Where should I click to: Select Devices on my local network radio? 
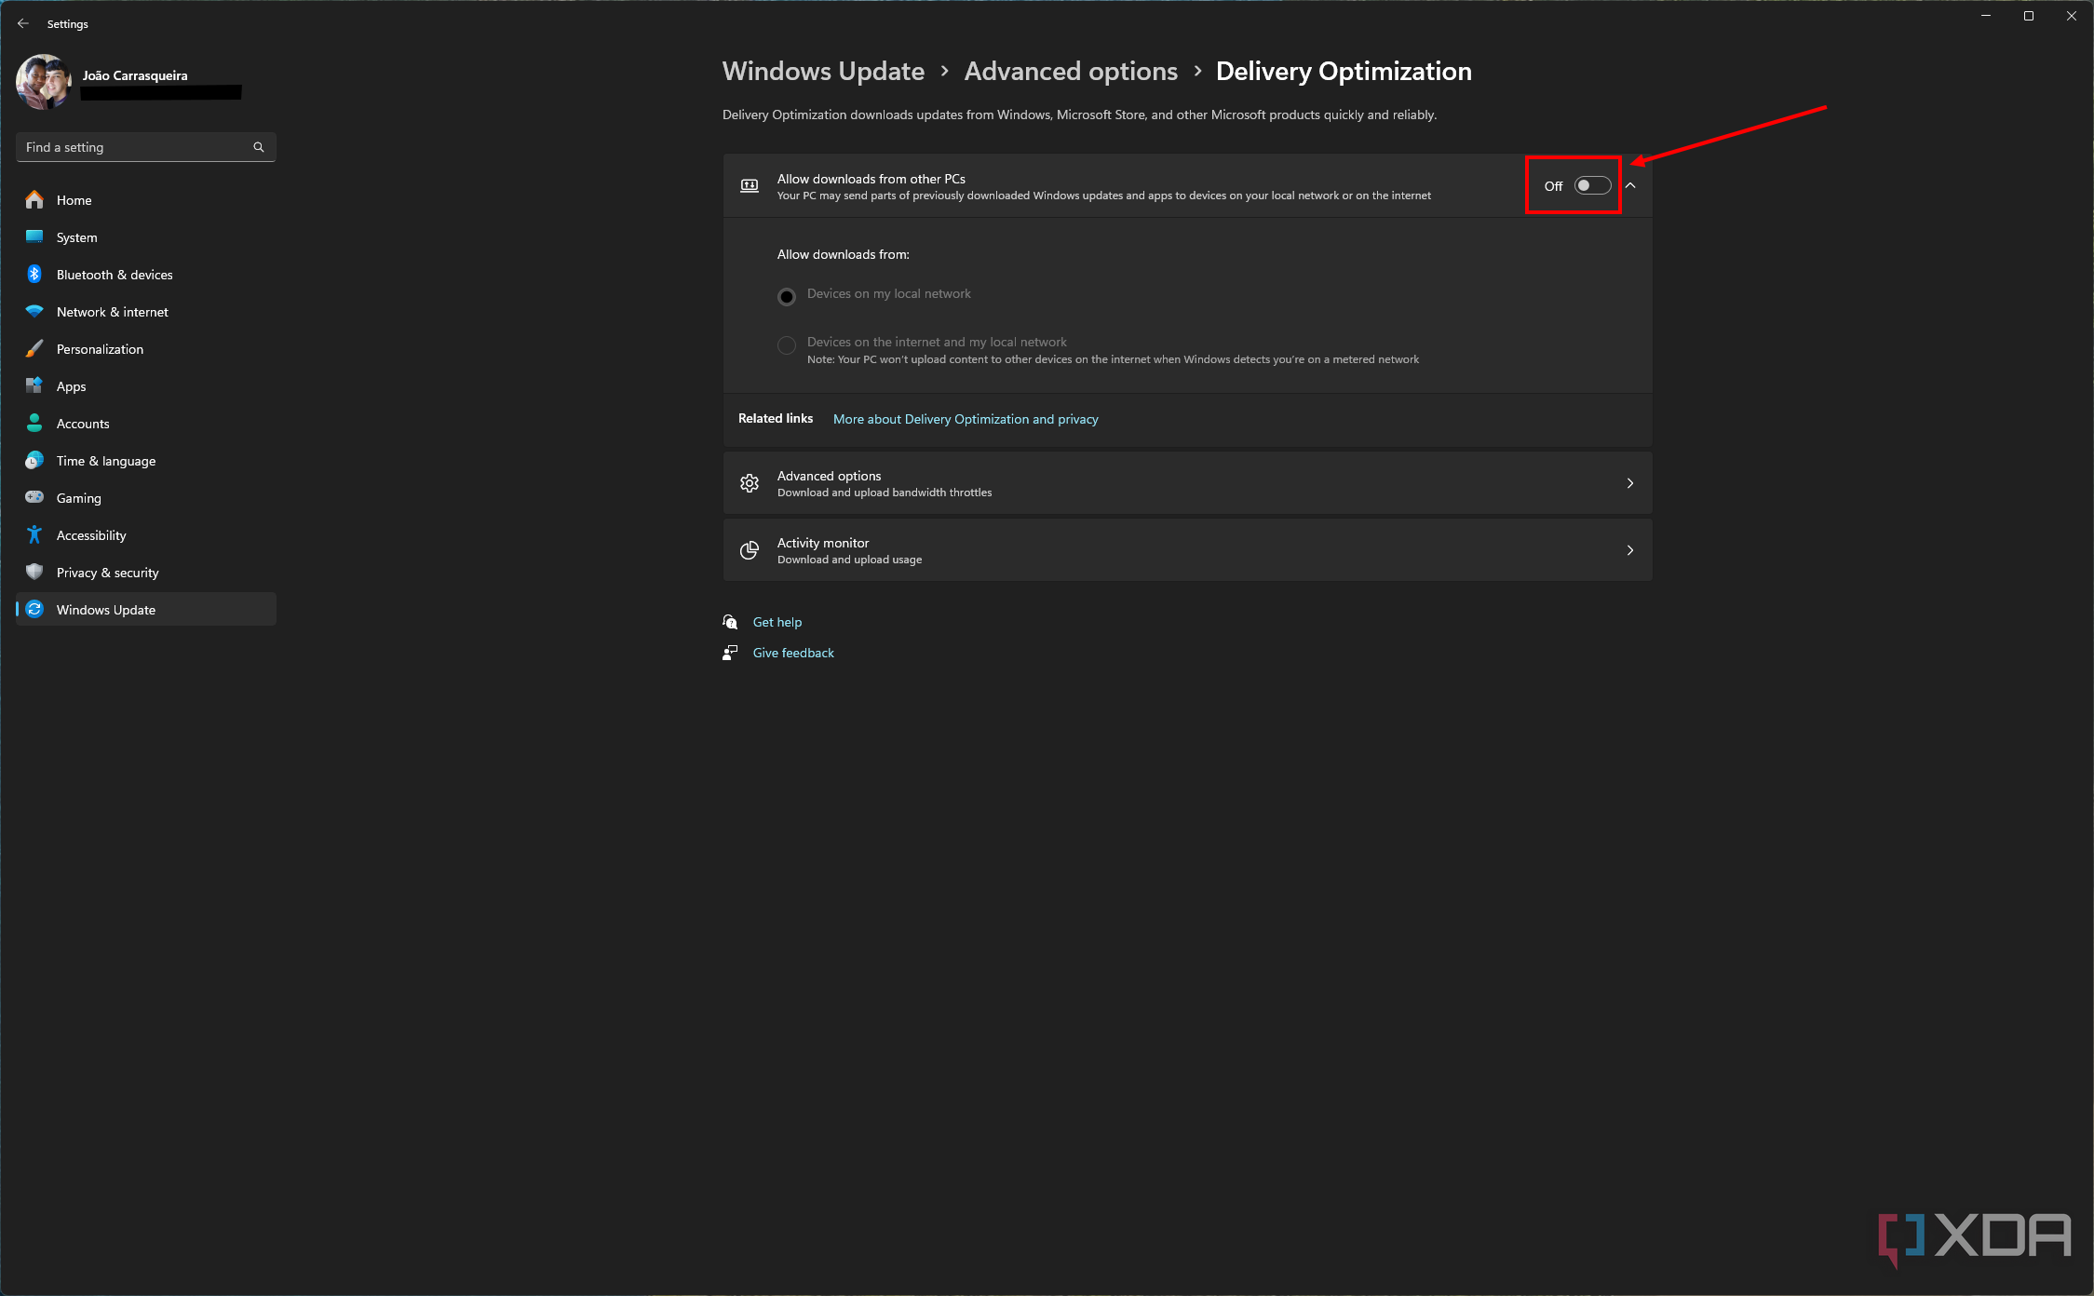point(787,296)
